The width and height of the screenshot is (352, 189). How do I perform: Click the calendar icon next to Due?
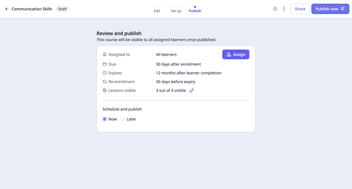click(104, 64)
